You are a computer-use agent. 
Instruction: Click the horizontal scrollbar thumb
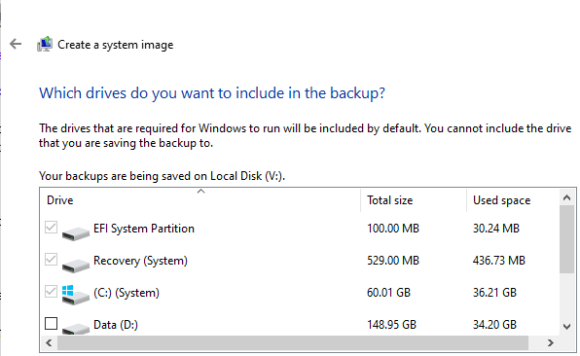coord(293,343)
